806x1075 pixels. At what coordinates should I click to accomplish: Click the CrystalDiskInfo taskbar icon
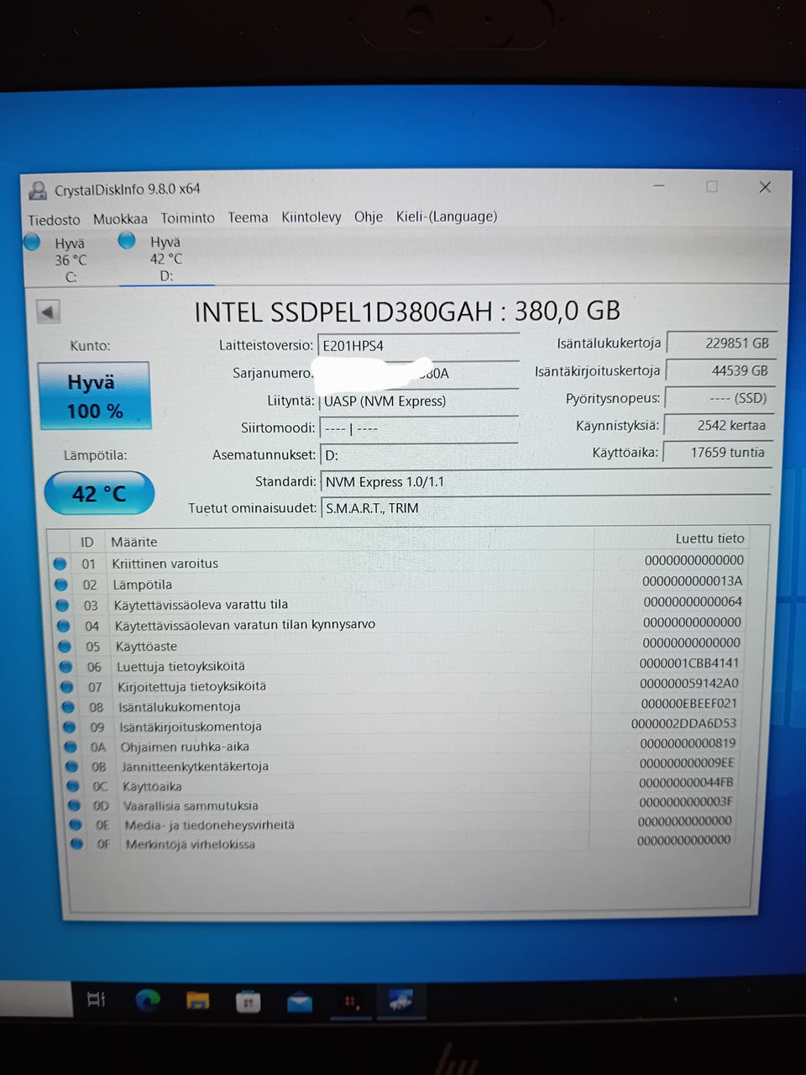pyautogui.click(x=400, y=1000)
